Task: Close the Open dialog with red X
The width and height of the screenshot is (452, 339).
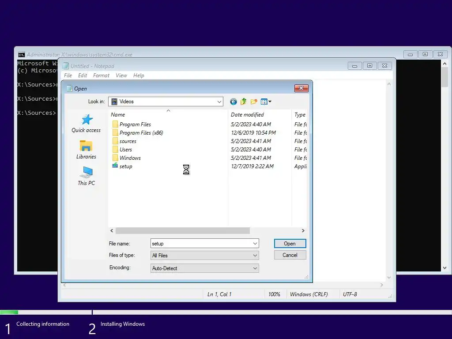Action: [301, 88]
